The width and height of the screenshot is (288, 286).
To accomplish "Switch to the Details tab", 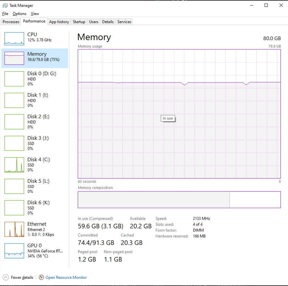I will pos(108,22).
